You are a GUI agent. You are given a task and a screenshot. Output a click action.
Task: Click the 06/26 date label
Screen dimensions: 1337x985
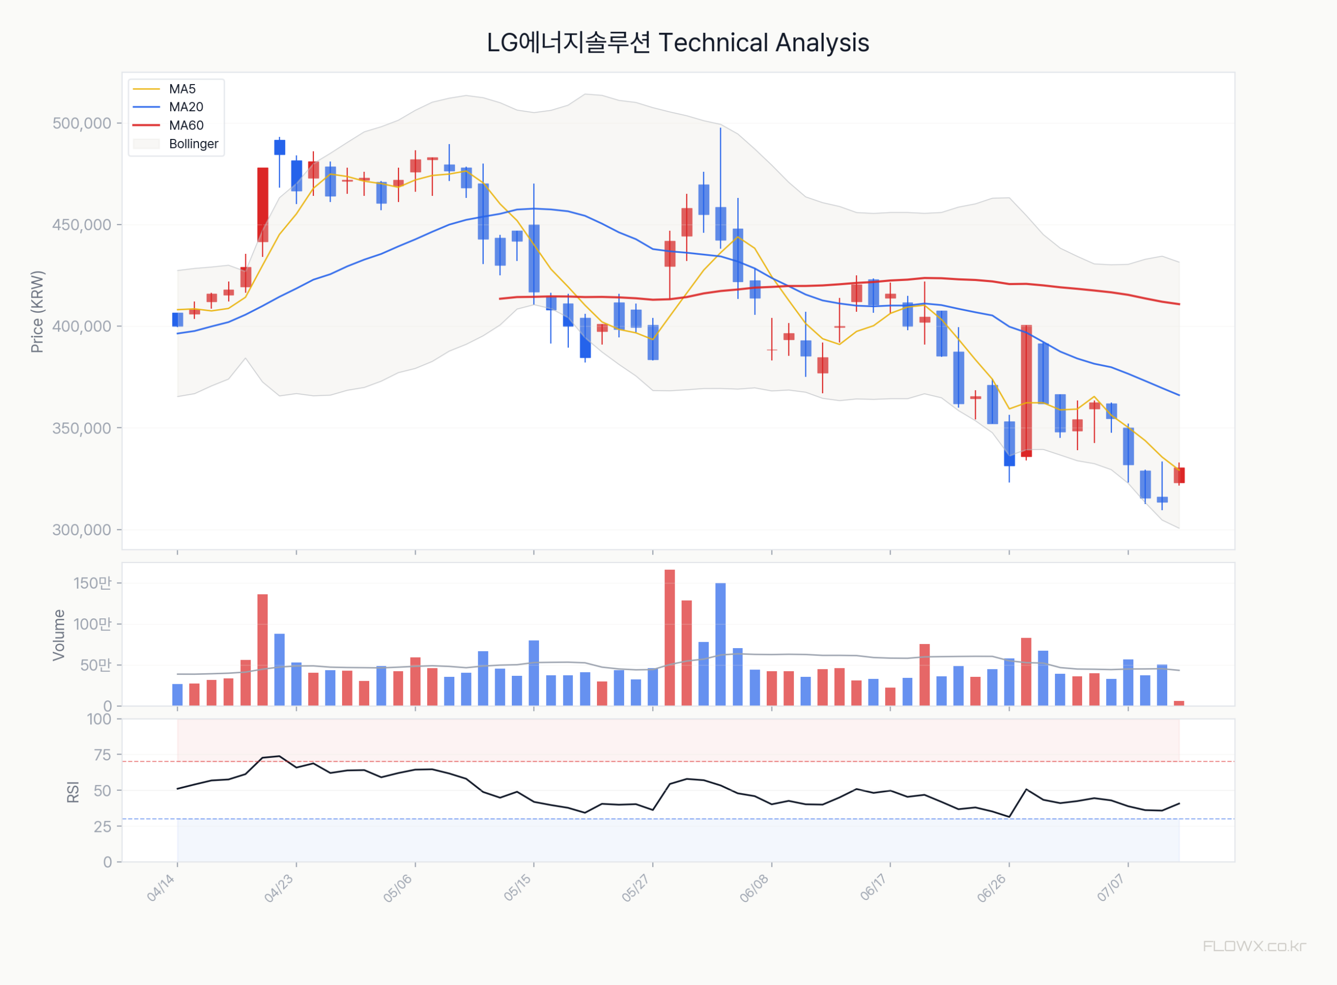(x=992, y=888)
